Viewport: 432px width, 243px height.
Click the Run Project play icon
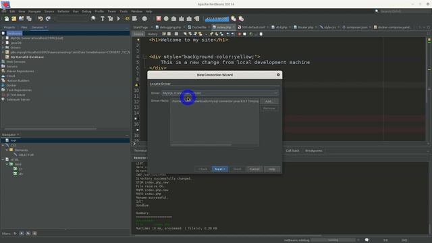pos(119,19)
